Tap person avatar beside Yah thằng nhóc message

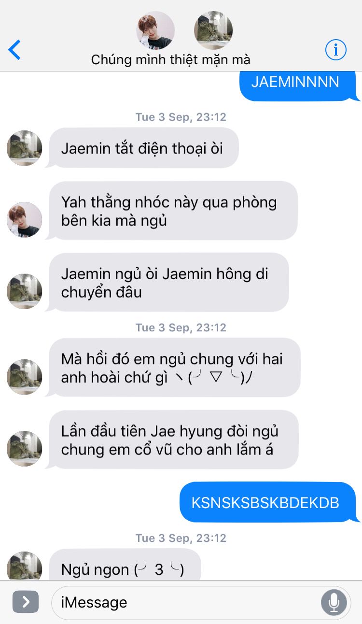[24, 219]
